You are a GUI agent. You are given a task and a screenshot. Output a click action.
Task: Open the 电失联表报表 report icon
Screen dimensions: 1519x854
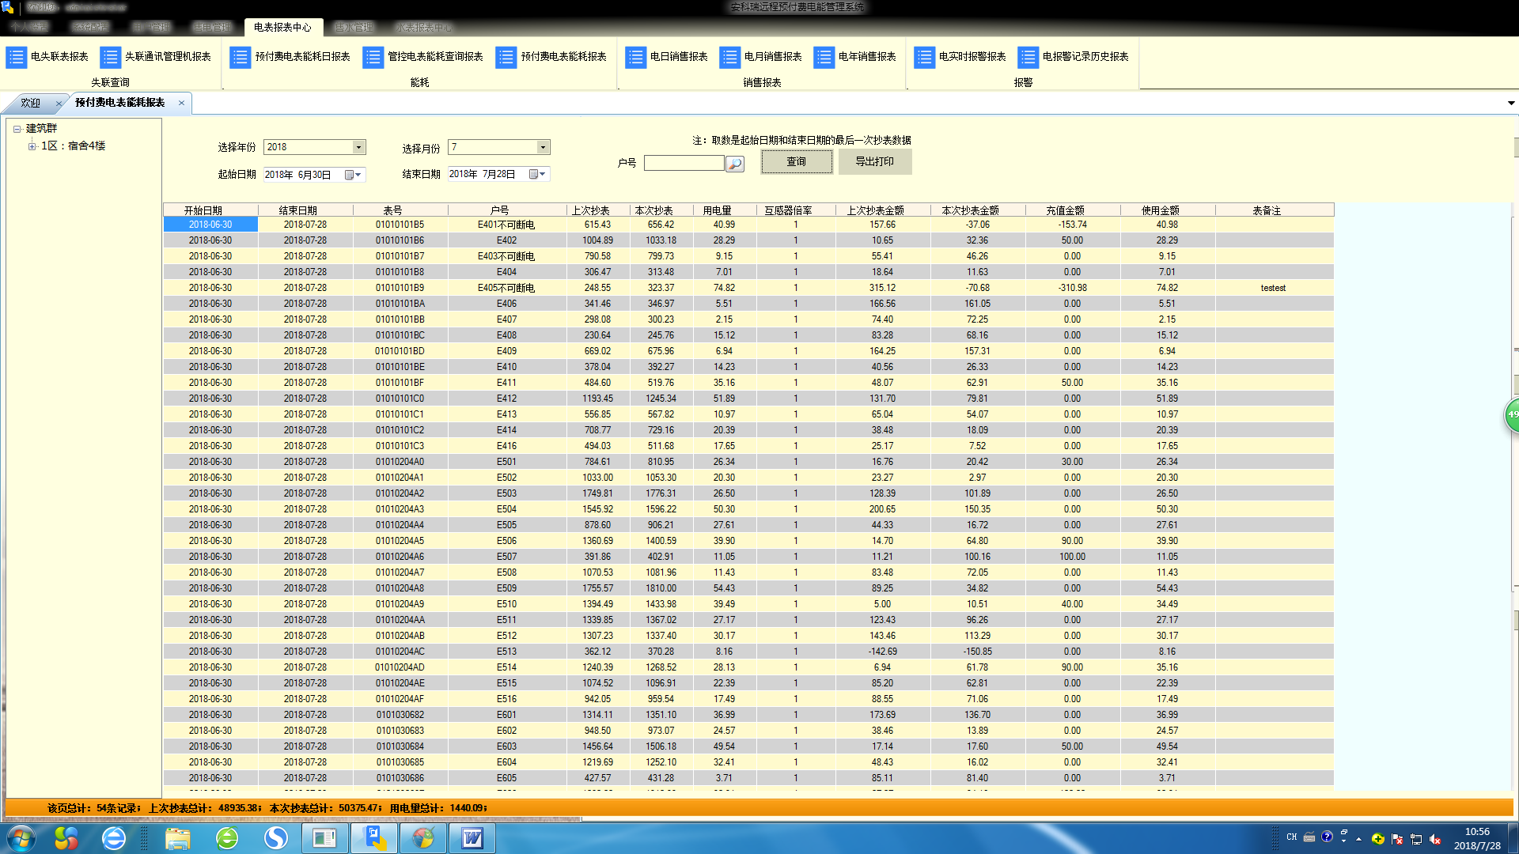click(x=17, y=57)
